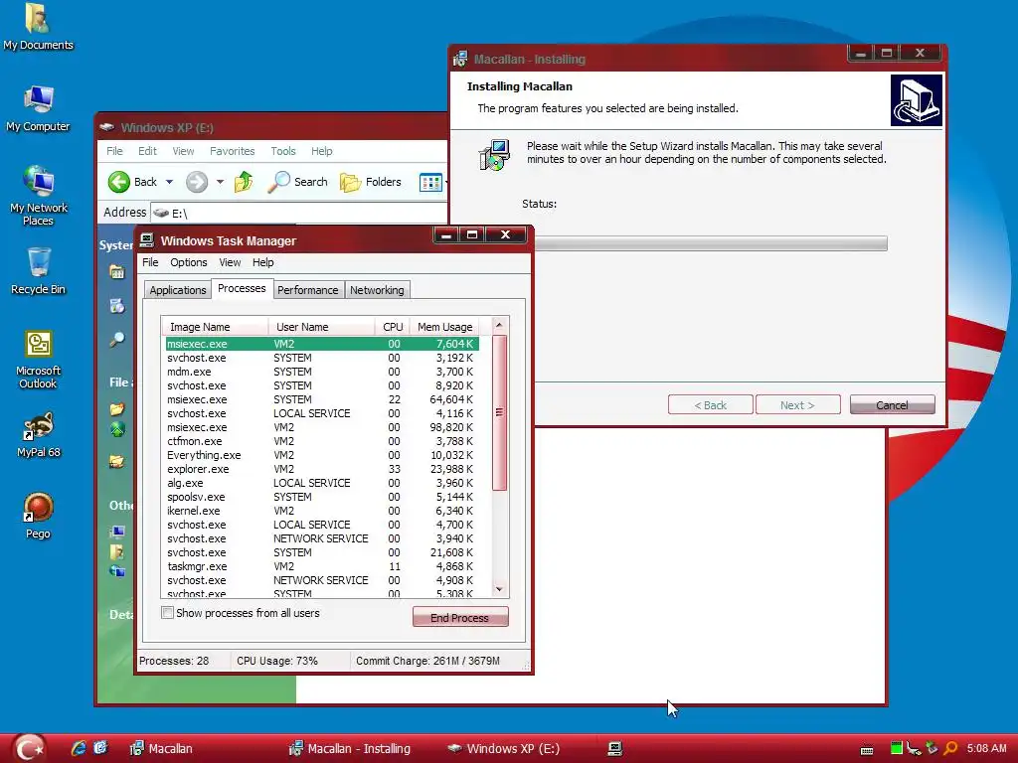Viewport: 1018px width, 763px height.
Task: Click the End Process button
Action: tap(460, 617)
